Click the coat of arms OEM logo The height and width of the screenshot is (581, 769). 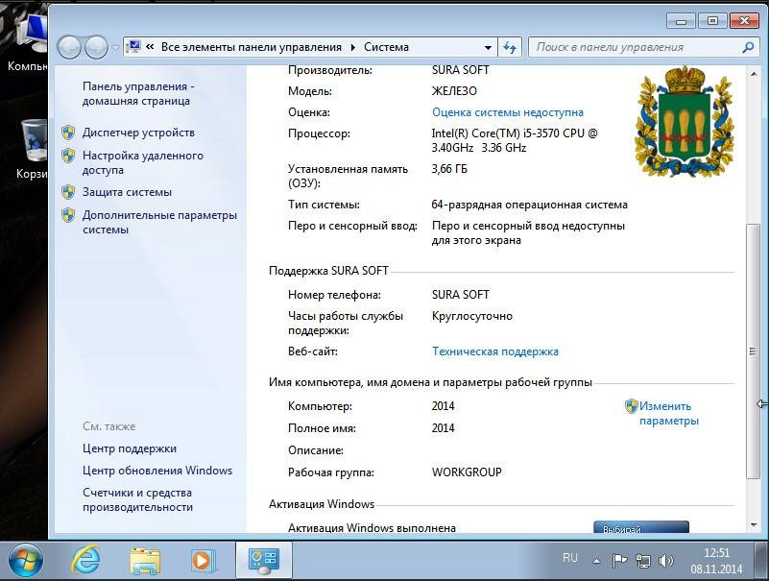pyautogui.click(x=685, y=122)
